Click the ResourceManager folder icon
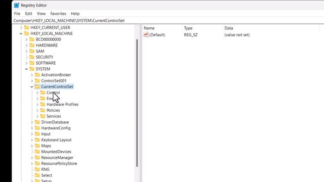Viewport: 324px width, 182px height. (x=37, y=157)
